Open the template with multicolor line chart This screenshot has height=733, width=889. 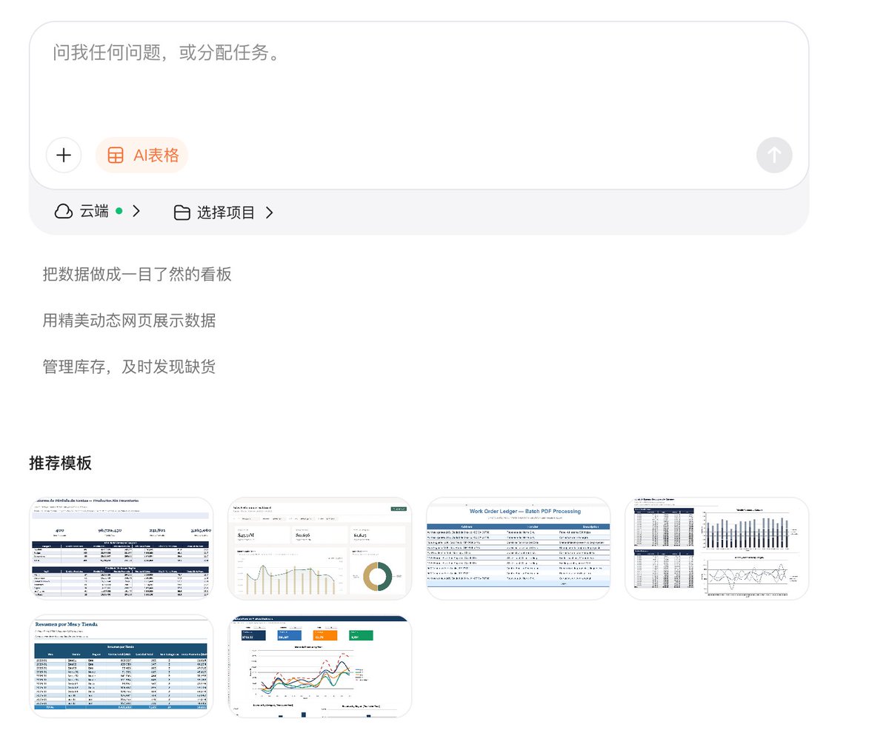coord(320,666)
